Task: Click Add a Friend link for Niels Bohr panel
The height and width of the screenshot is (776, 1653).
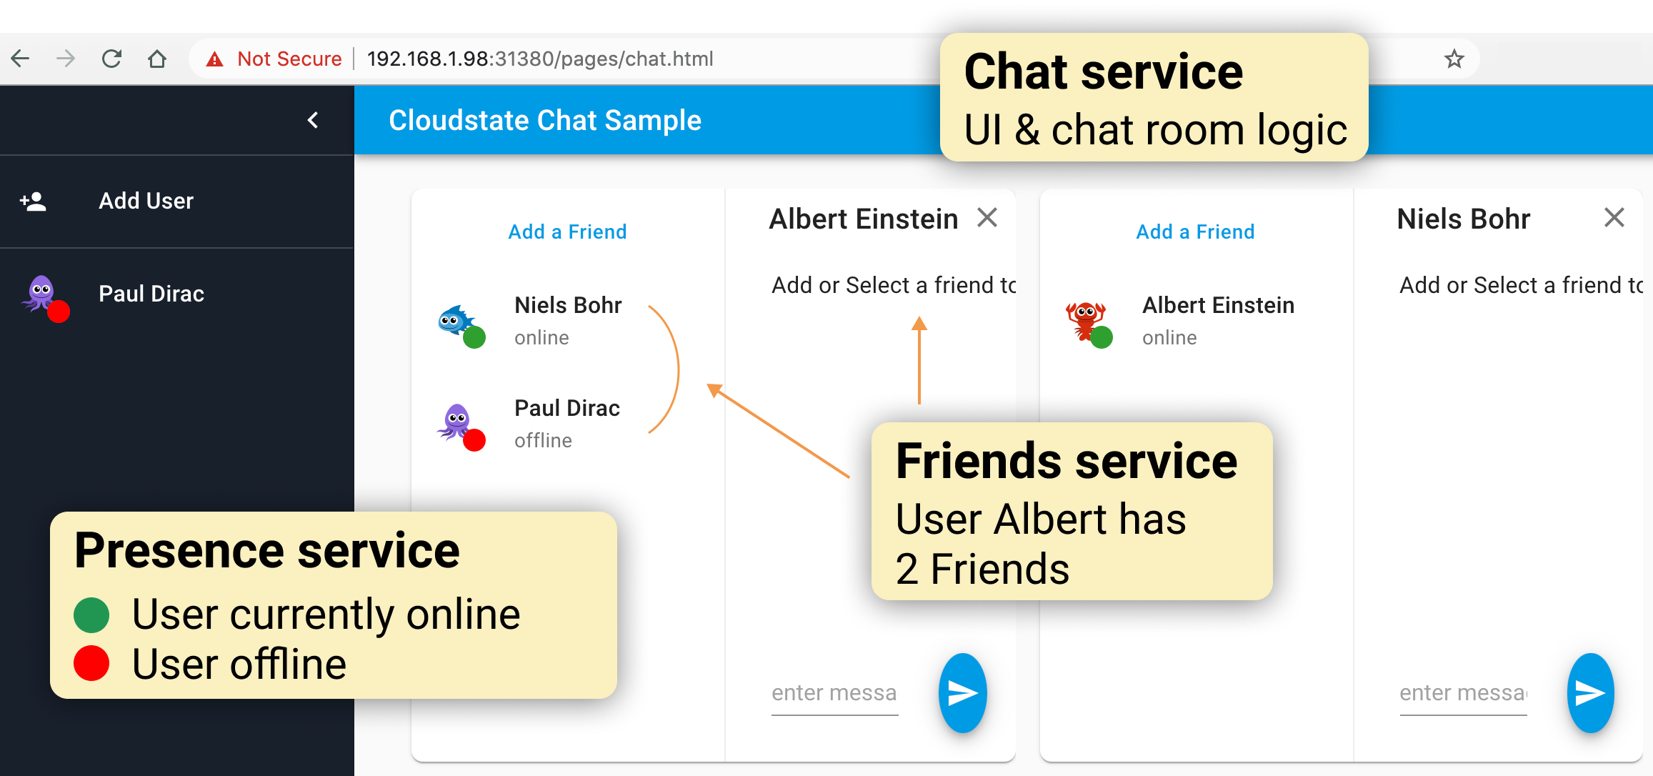Action: click(1197, 232)
